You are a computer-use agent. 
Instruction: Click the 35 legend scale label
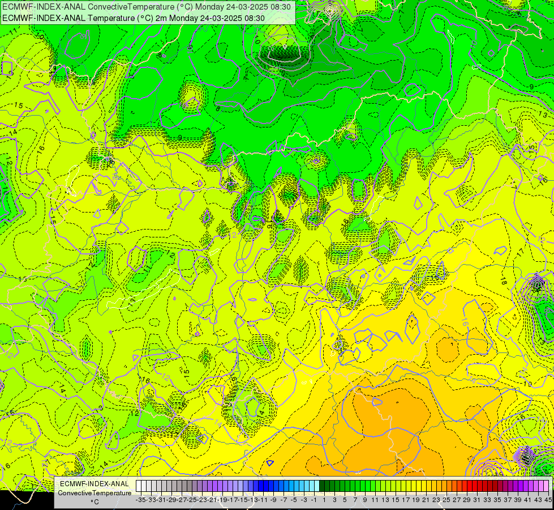coord(497,500)
